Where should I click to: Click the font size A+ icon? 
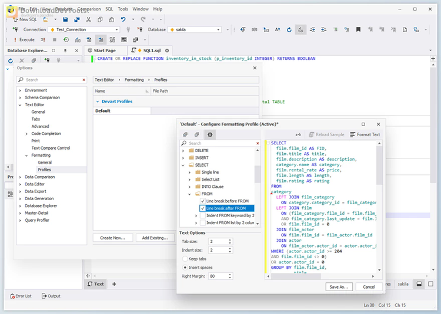point(278,29)
